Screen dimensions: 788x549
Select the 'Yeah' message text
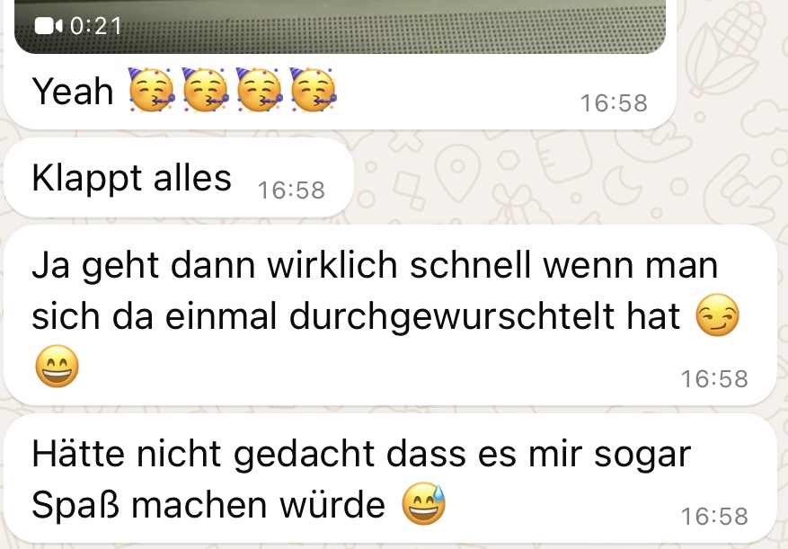(73, 92)
